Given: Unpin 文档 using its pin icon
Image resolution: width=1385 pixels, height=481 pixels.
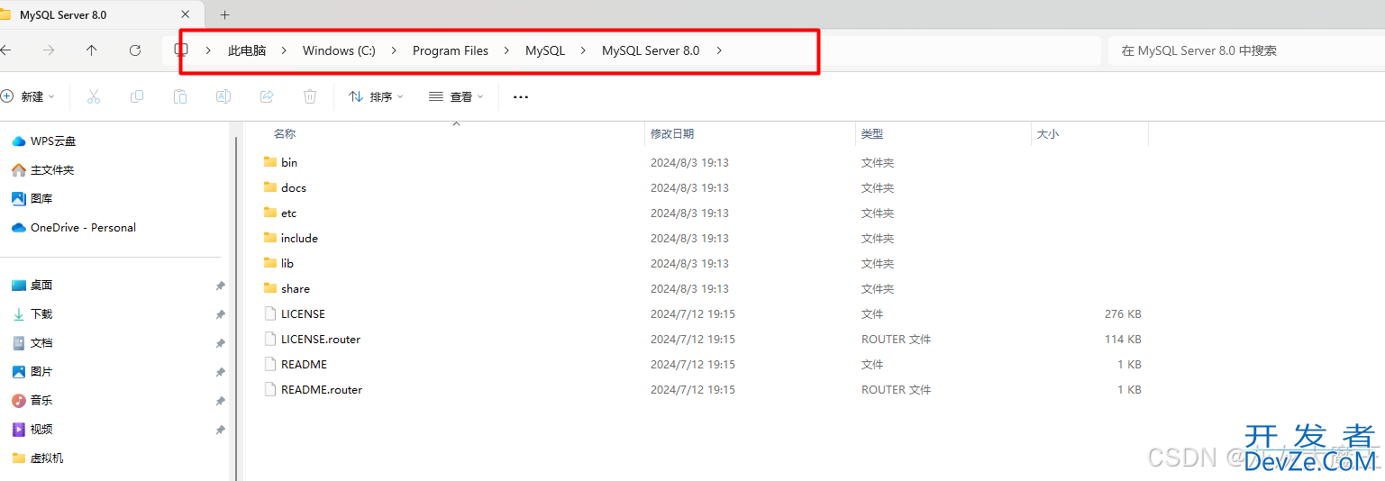Looking at the screenshot, I should point(220,343).
